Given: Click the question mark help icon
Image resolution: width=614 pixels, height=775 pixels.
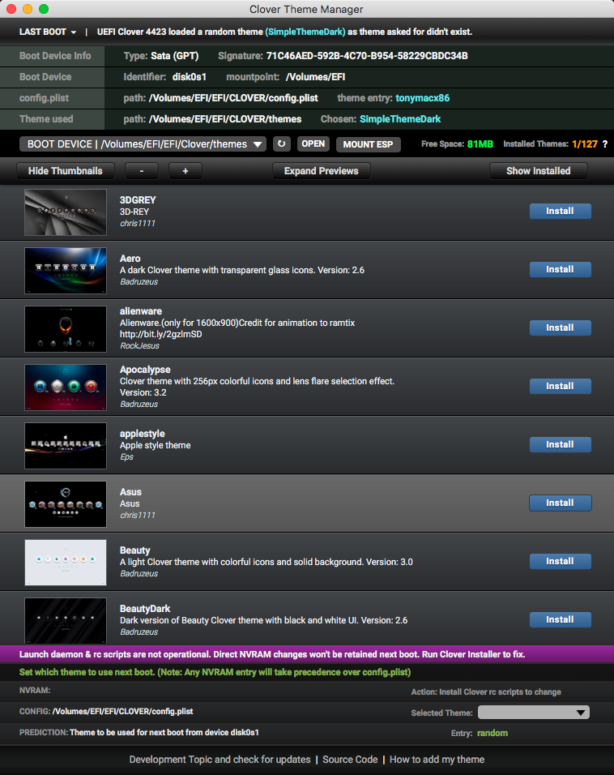Looking at the screenshot, I should [604, 143].
